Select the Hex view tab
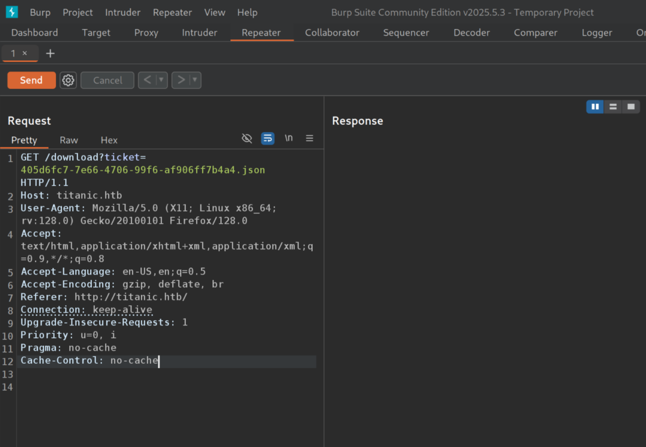 pos(109,140)
